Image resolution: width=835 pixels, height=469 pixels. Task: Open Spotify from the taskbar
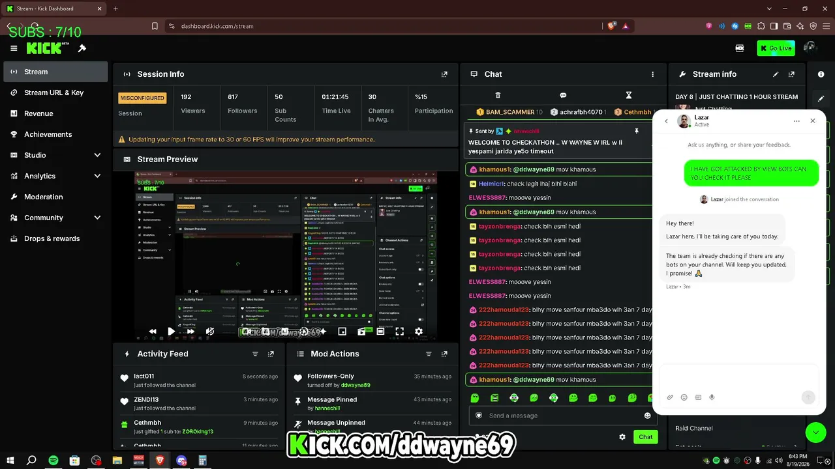[x=53, y=461]
